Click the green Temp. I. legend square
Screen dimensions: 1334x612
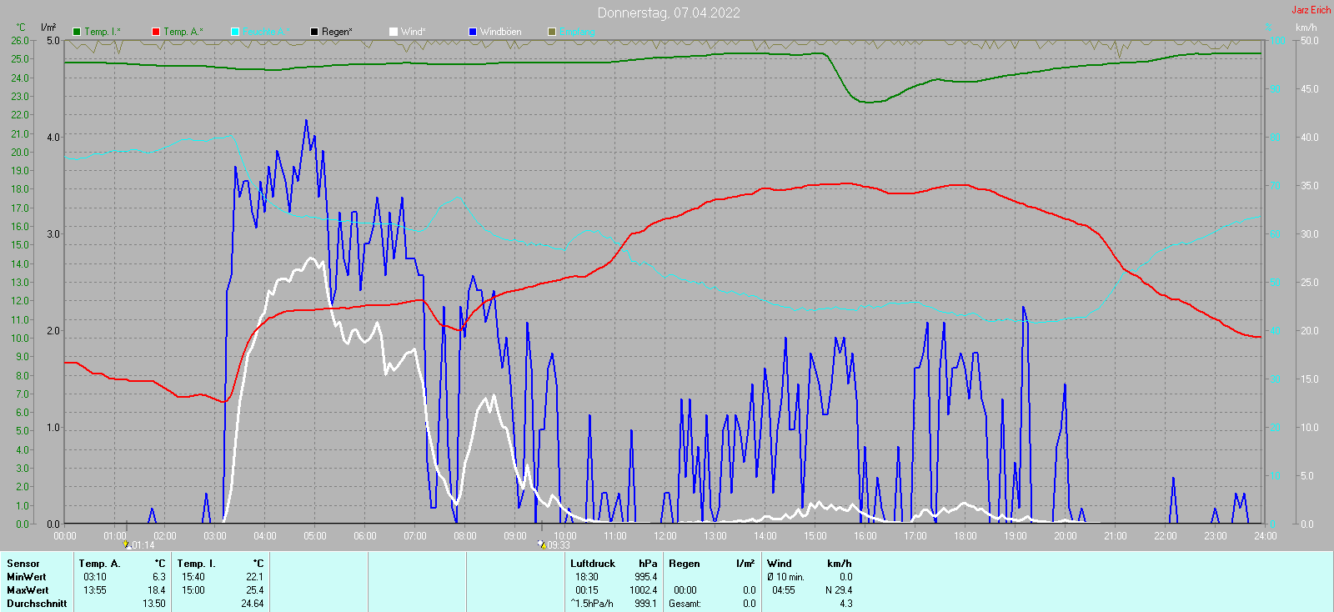coord(77,32)
